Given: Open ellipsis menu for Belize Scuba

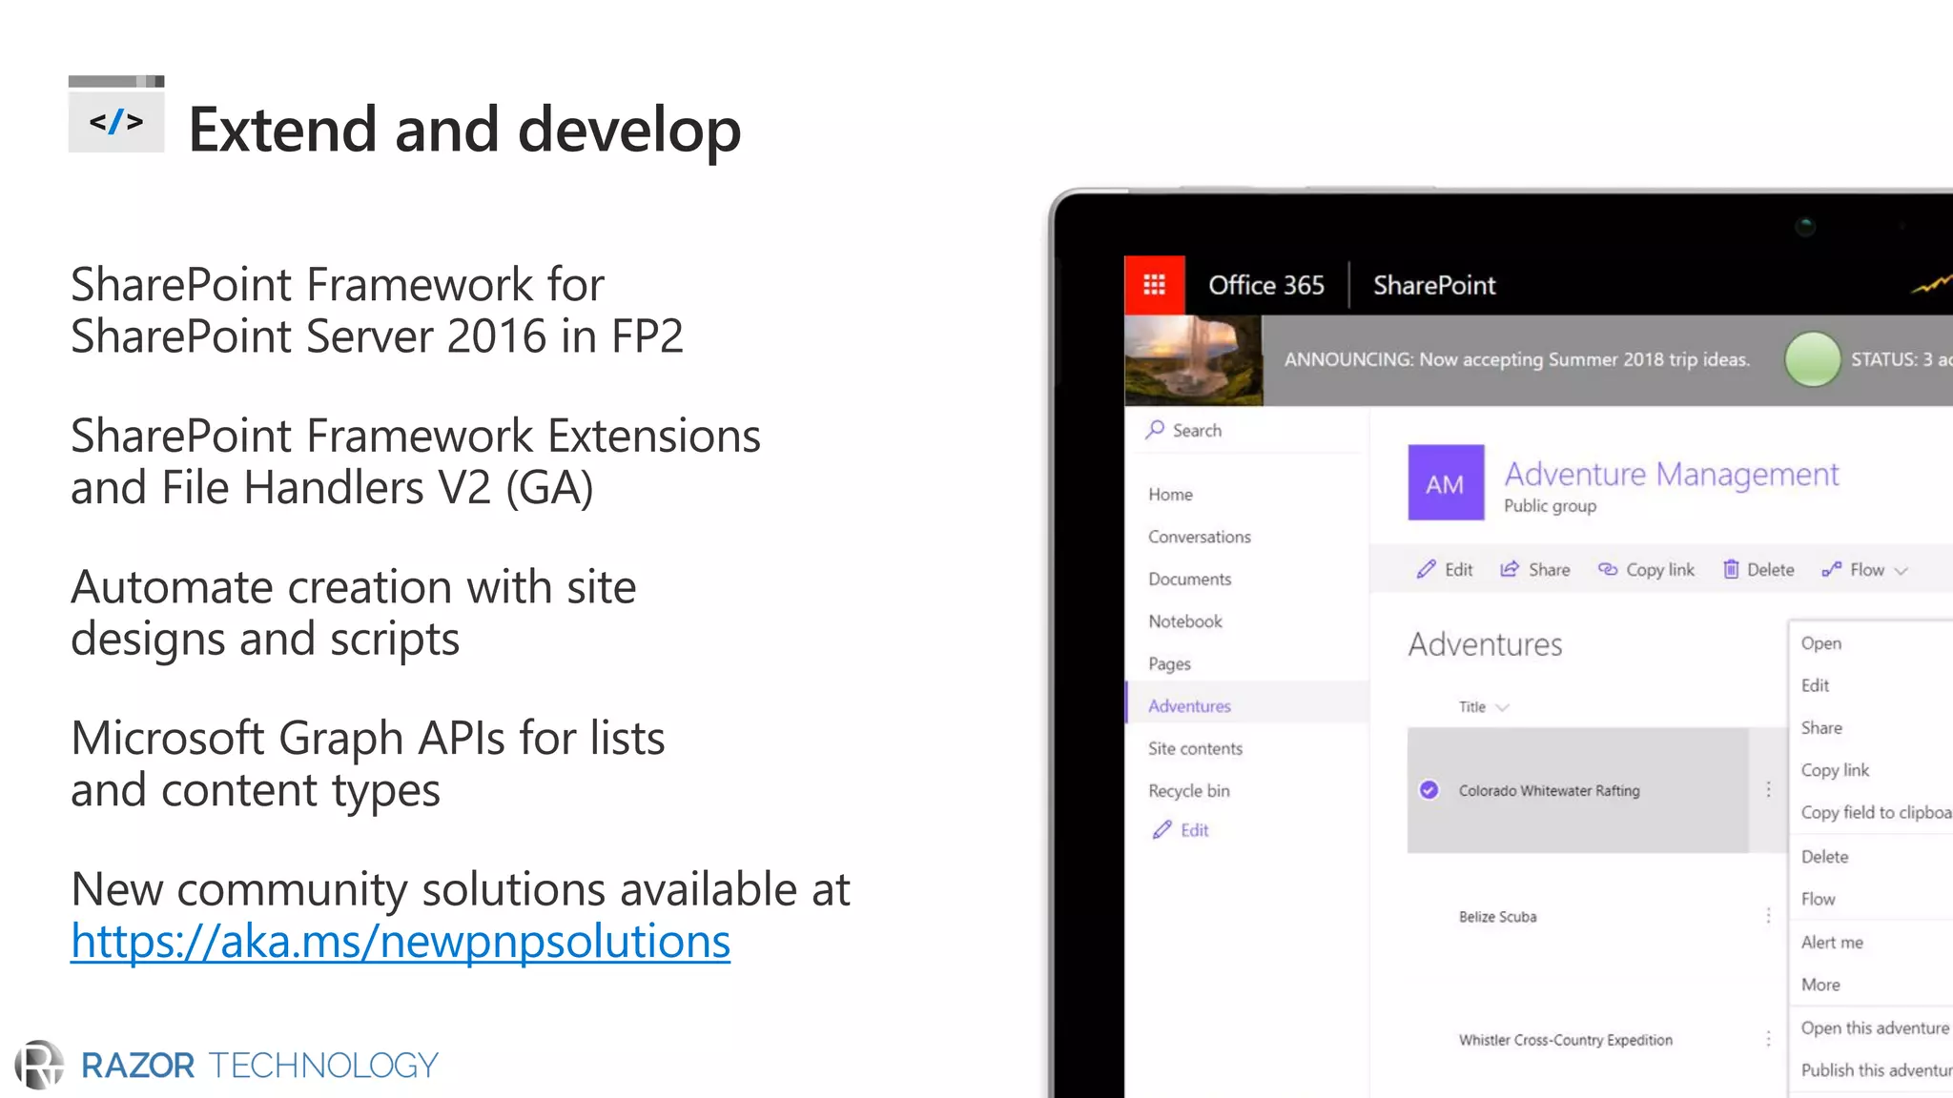Looking at the screenshot, I should point(1768,915).
